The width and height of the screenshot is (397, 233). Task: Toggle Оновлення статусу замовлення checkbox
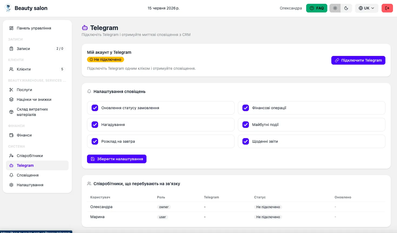[95, 108]
